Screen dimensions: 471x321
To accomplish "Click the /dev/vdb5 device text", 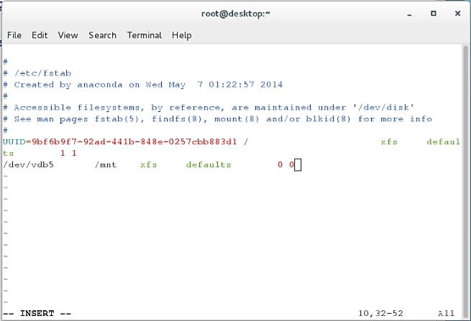I will 28,164.
